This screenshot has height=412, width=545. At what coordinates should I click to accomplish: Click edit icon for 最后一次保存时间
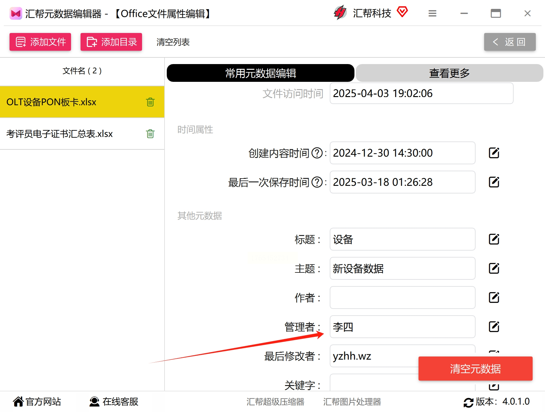click(494, 182)
